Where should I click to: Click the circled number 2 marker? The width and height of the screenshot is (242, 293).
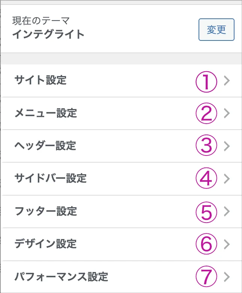(x=206, y=114)
